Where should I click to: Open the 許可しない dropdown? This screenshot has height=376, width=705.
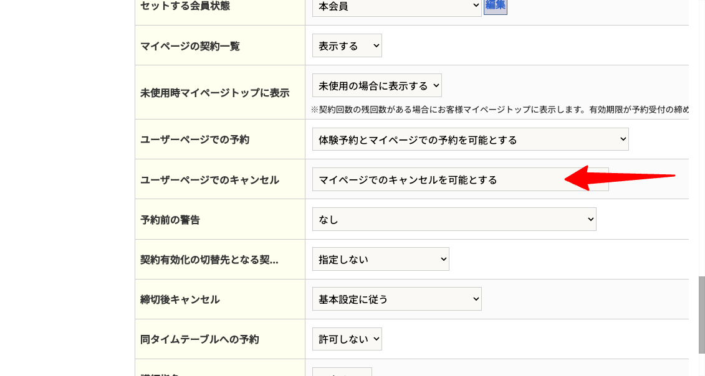pos(347,339)
